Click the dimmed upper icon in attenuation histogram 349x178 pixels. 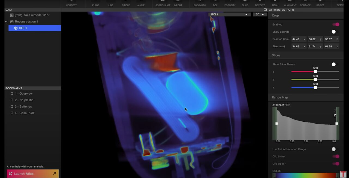[x=335, y=111]
